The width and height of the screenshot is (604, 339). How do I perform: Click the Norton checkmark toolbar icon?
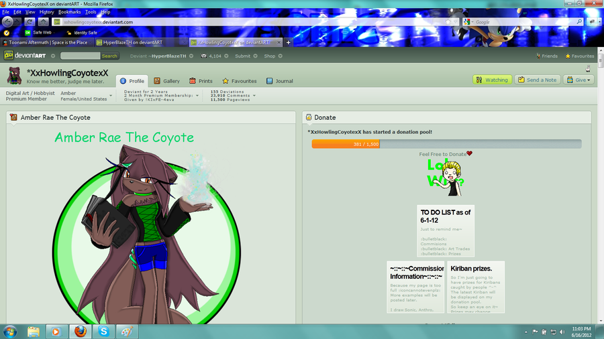tap(7, 33)
